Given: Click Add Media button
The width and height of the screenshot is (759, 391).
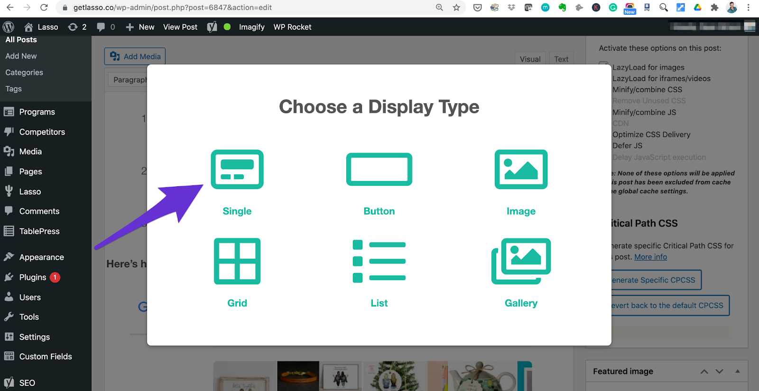Looking at the screenshot, I should 135,56.
